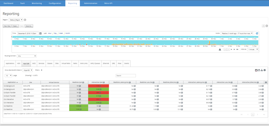269x126 pixels.
Task: Click graph icon in Interactive Jitter(ms) header
Action: pos(257,83)
